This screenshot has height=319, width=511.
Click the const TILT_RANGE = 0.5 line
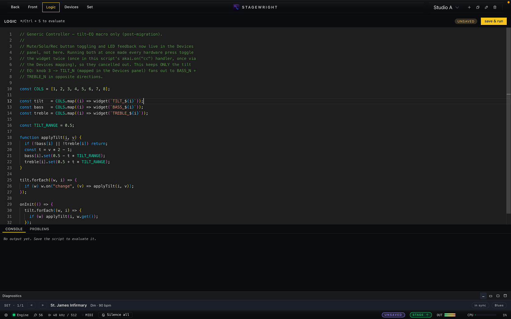(47, 125)
